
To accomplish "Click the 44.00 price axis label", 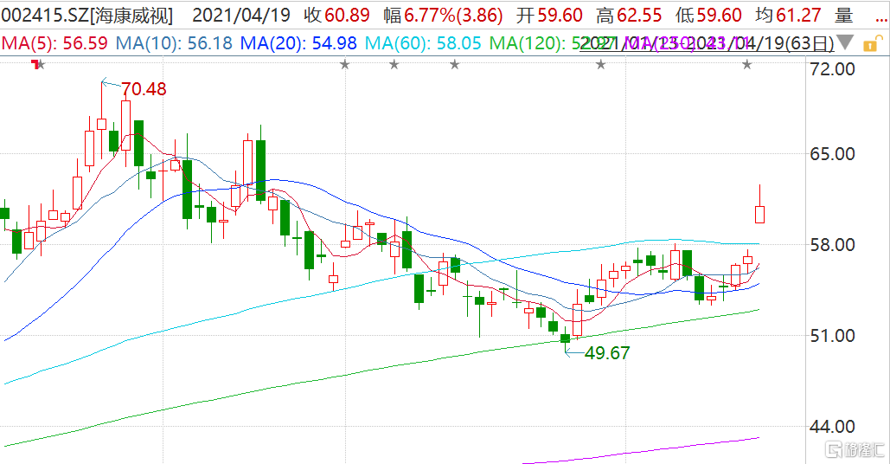I will pyautogui.click(x=833, y=427).
